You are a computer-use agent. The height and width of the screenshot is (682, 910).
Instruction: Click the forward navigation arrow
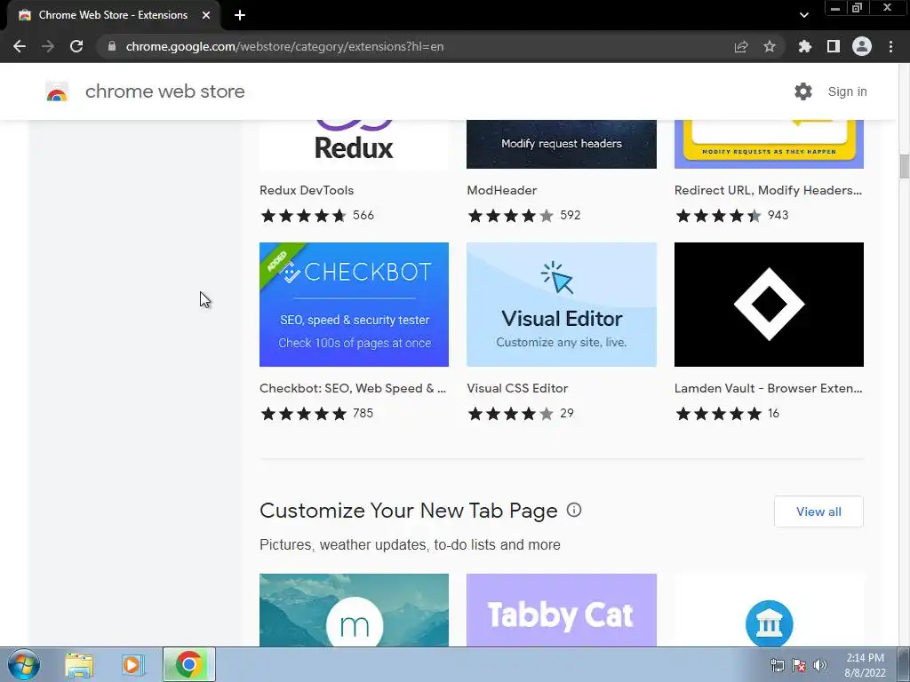[x=48, y=46]
